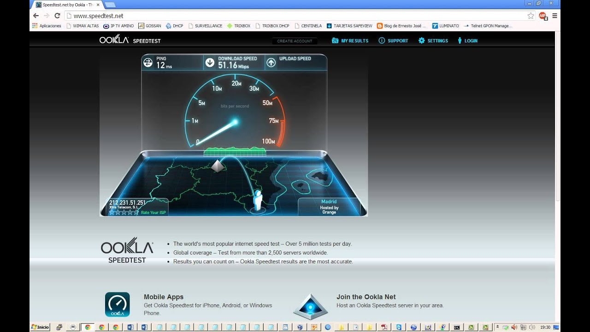Click the pyramid server marker on the map
The width and height of the screenshot is (590, 332).
[218, 166]
